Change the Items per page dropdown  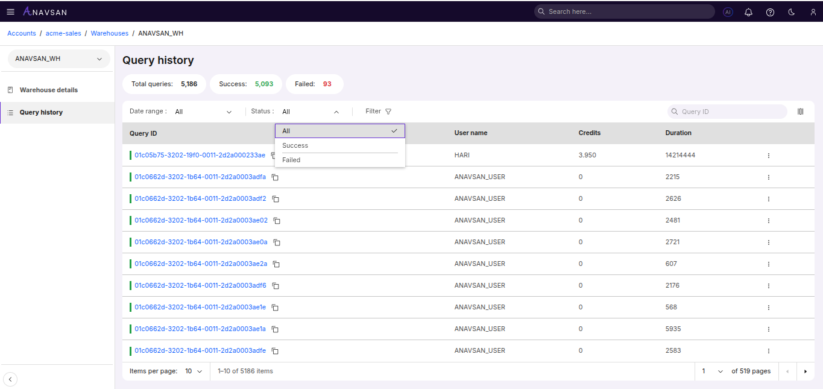(194, 372)
